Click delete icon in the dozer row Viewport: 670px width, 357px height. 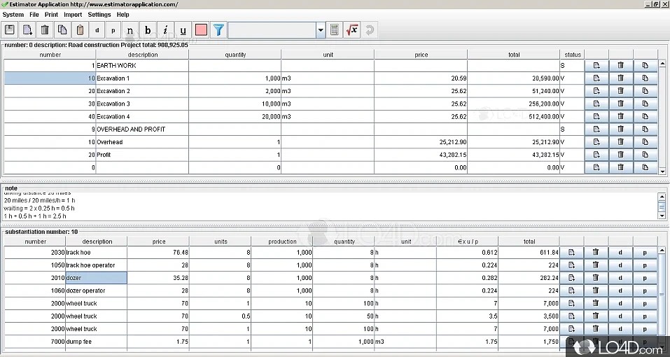[596, 278]
